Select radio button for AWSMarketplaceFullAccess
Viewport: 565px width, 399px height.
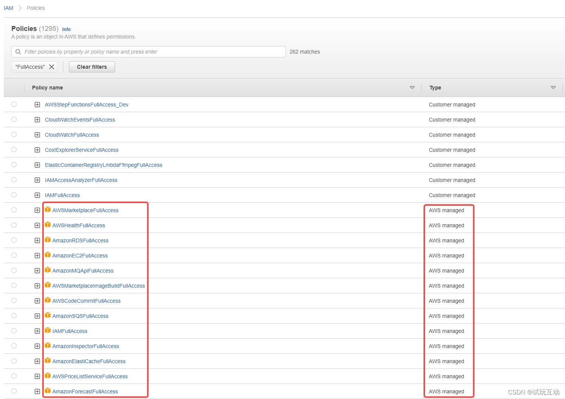tap(14, 210)
